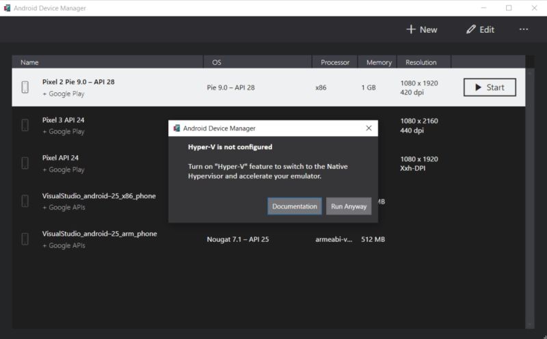Choose Run Anyway in the Hyper-V dialog
Viewport: 547px width, 339px height.
(x=349, y=206)
